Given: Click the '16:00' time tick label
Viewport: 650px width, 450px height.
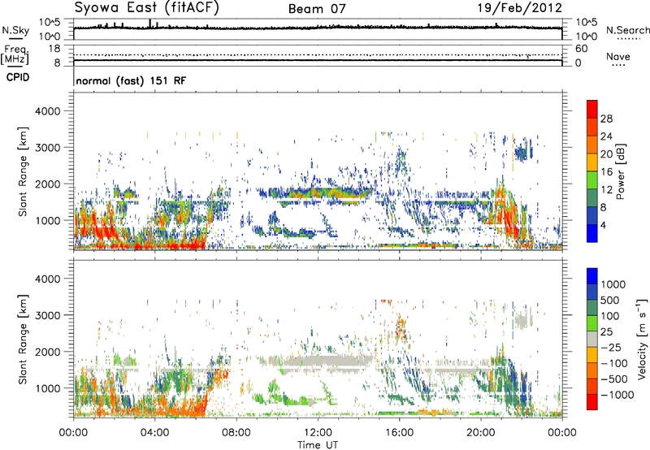Looking at the screenshot, I should click(x=399, y=433).
